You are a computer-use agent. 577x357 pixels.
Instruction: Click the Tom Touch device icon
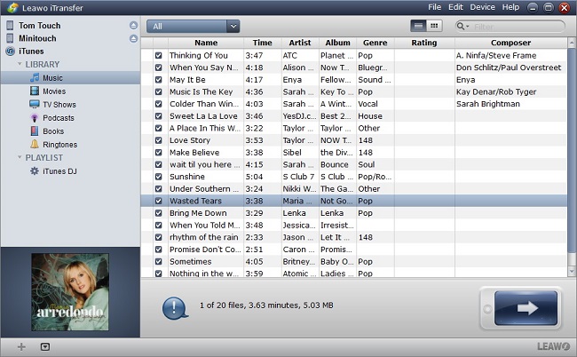tap(10, 26)
